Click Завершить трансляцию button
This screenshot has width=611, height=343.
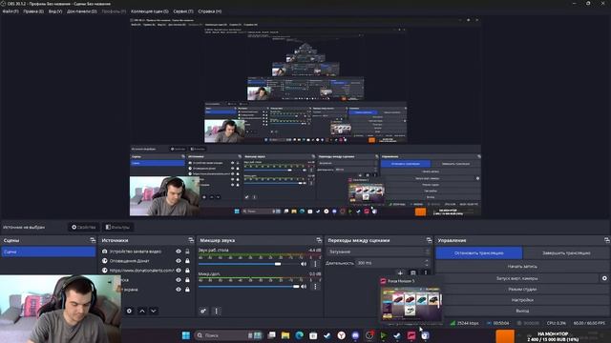click(x=566, y=252)
